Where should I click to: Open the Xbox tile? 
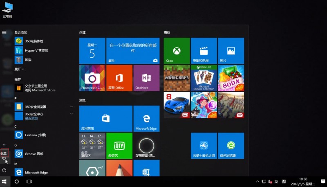click(177, 51)
